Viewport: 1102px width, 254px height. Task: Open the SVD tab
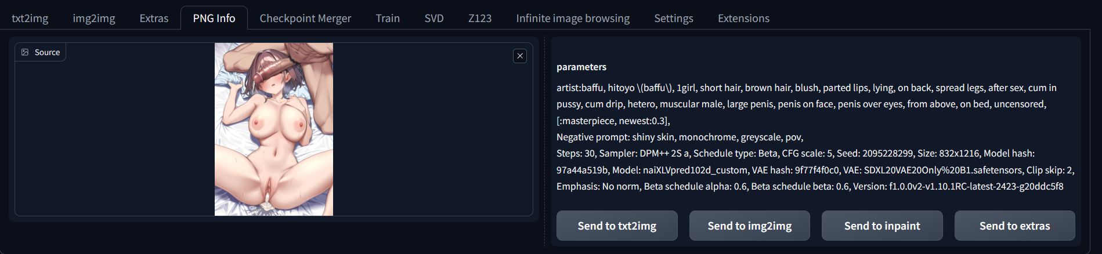[434, 18]
